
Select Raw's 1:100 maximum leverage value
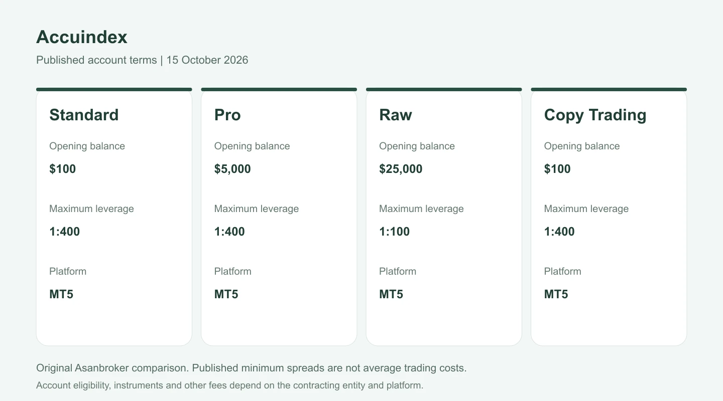click(395, 232)
